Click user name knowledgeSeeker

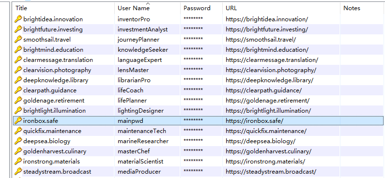(143, 50)
